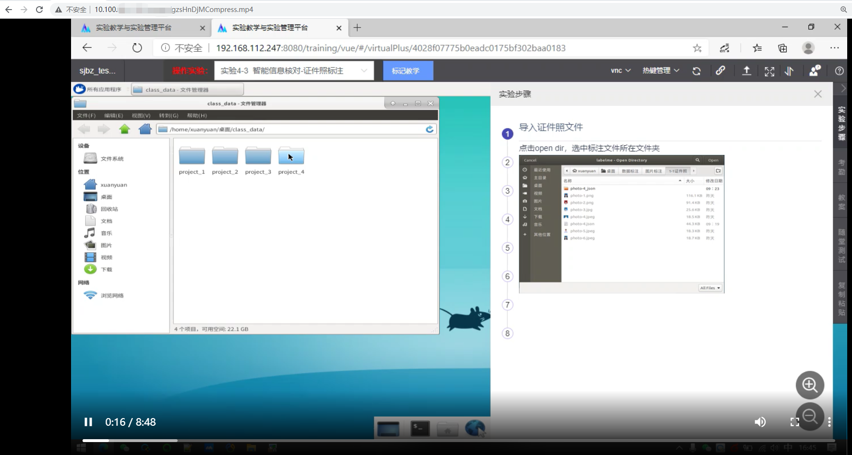Image resolution: width=852 pixels, height=455 pixels.
Task: Open the 实验步骤 side tab
Action: (841, 124)
